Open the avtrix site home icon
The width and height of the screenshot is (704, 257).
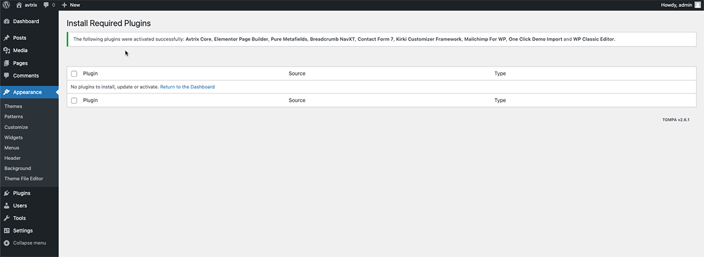19,5
